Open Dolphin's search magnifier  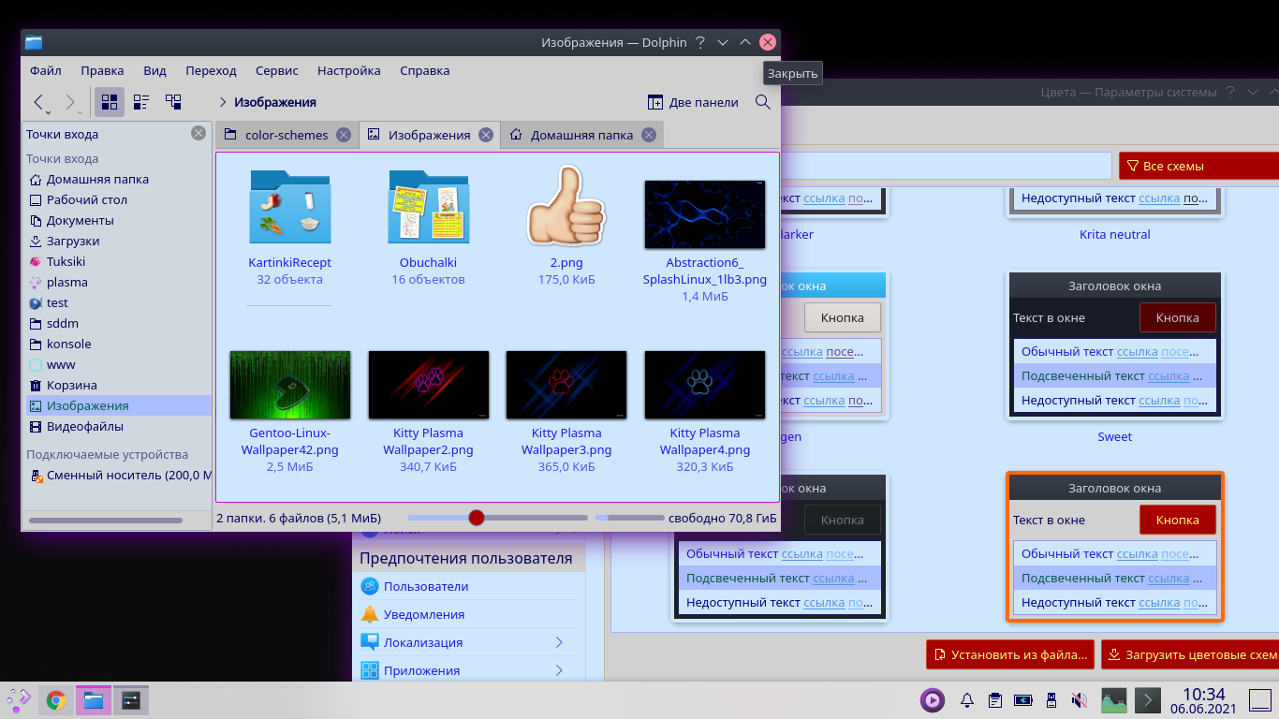pyautogui.click(x=763, y=102)
